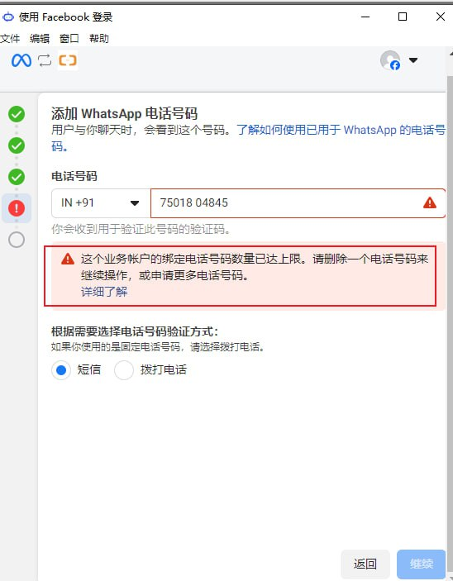Screen dimensions: 453x581
Task: Click the orange bracket app icon
Action: [x=68, y=60]
